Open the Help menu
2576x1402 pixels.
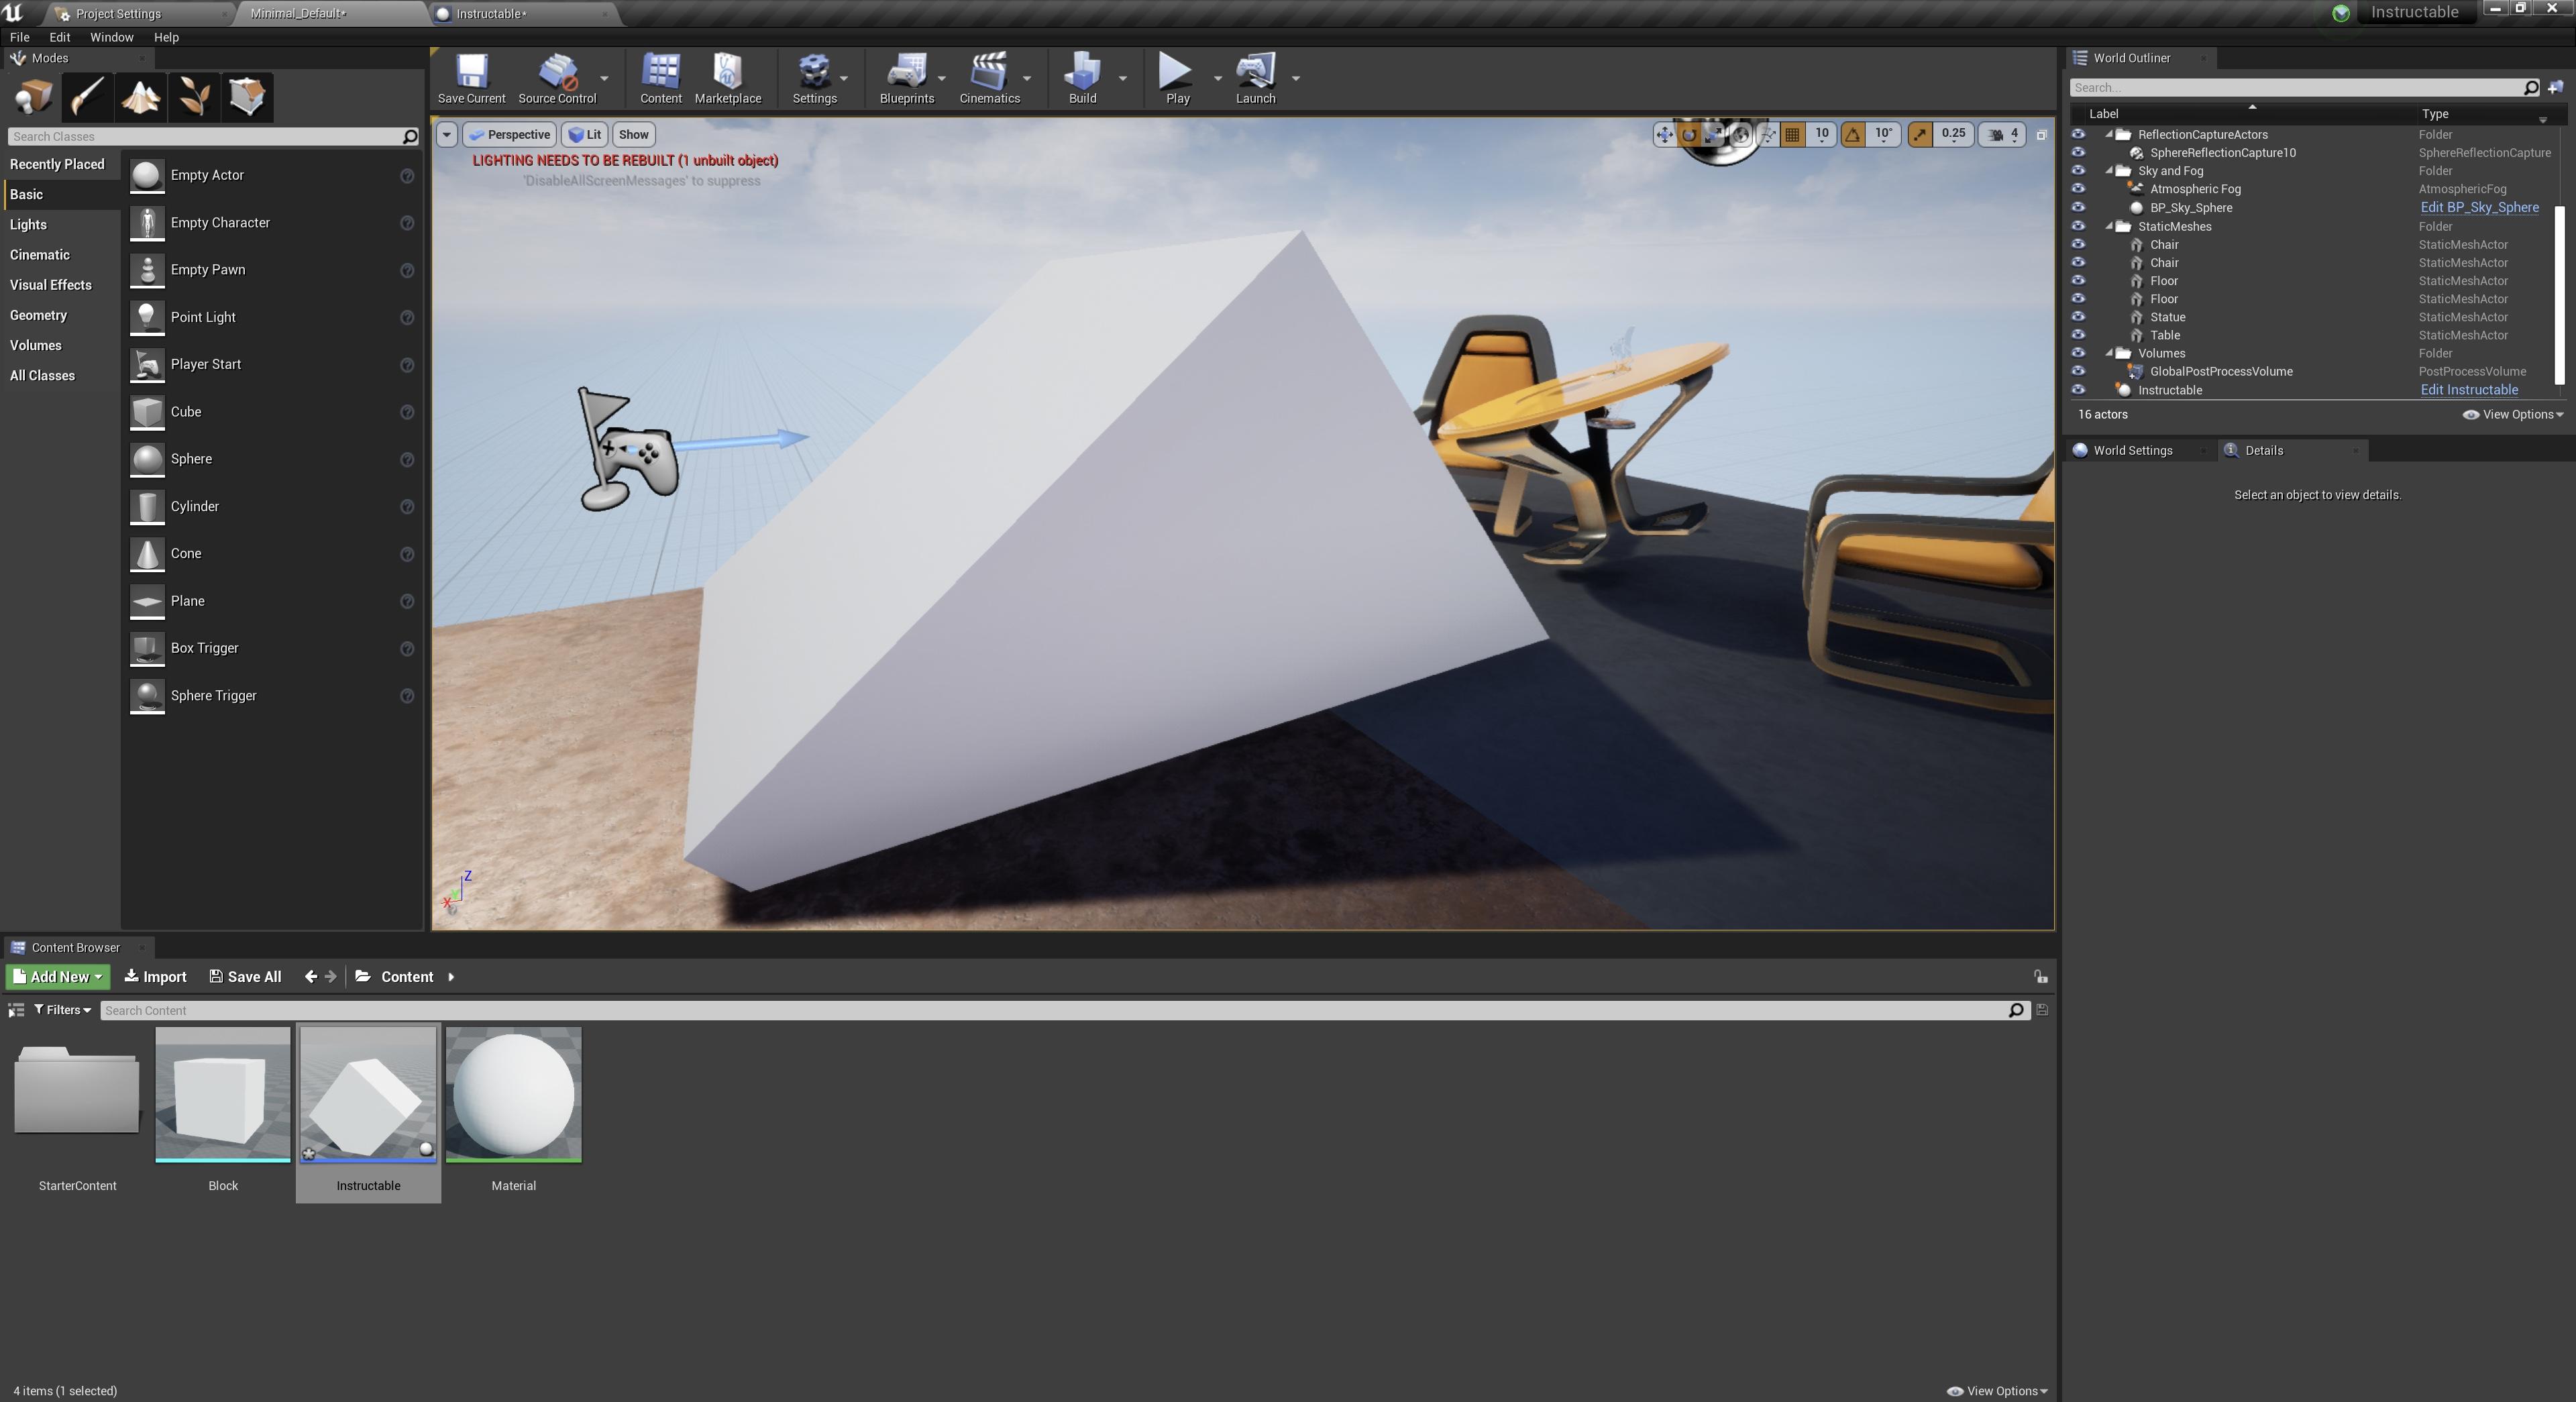click(x=166, y=37)
